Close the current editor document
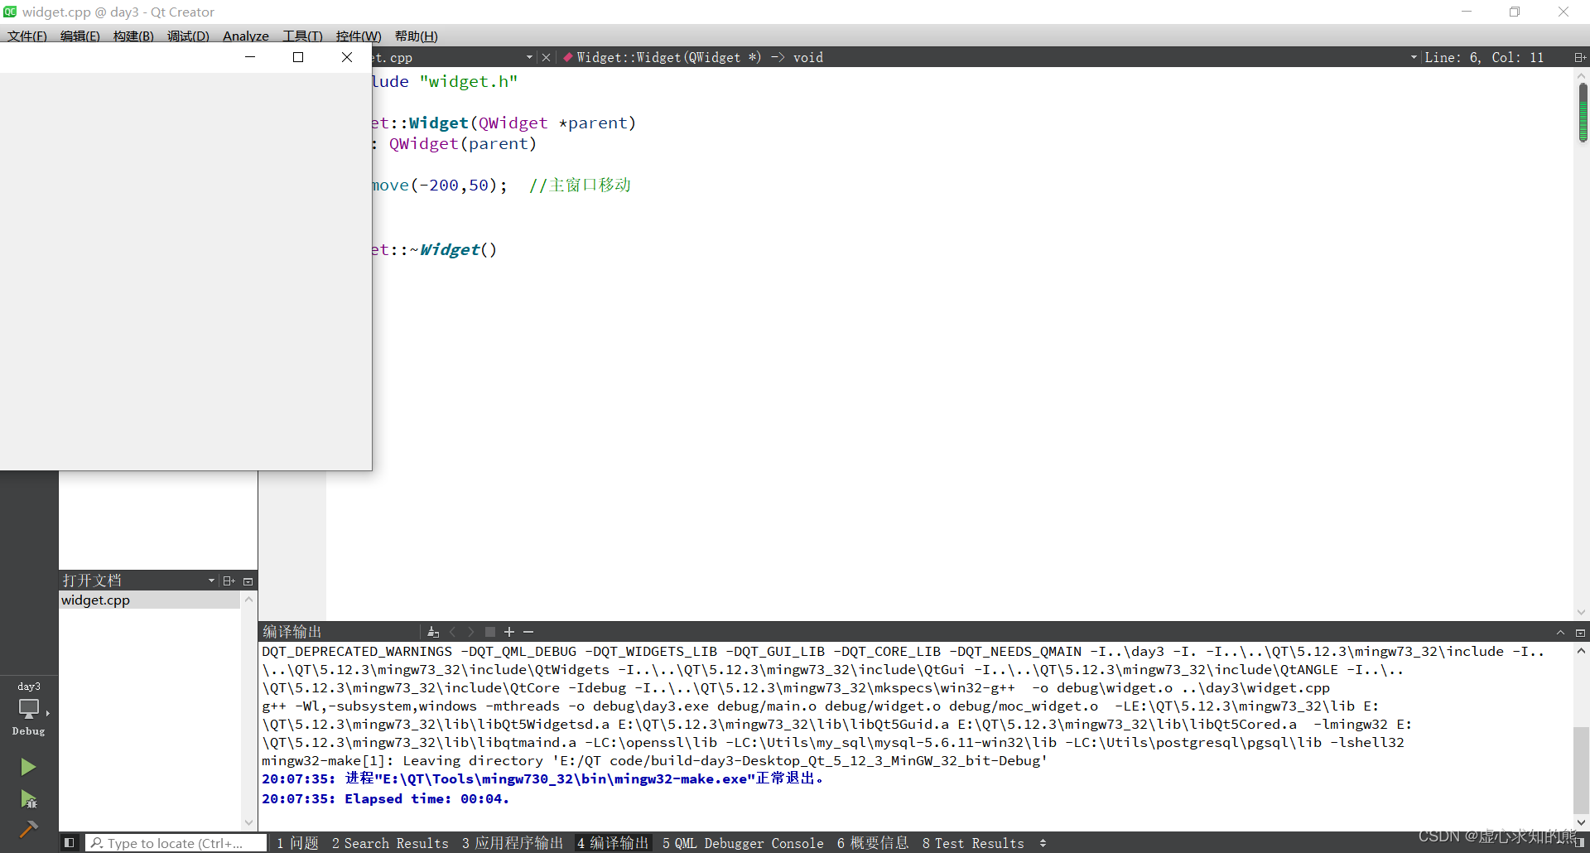Viewport: 1590px width, 853px height. tap(546, 57)
